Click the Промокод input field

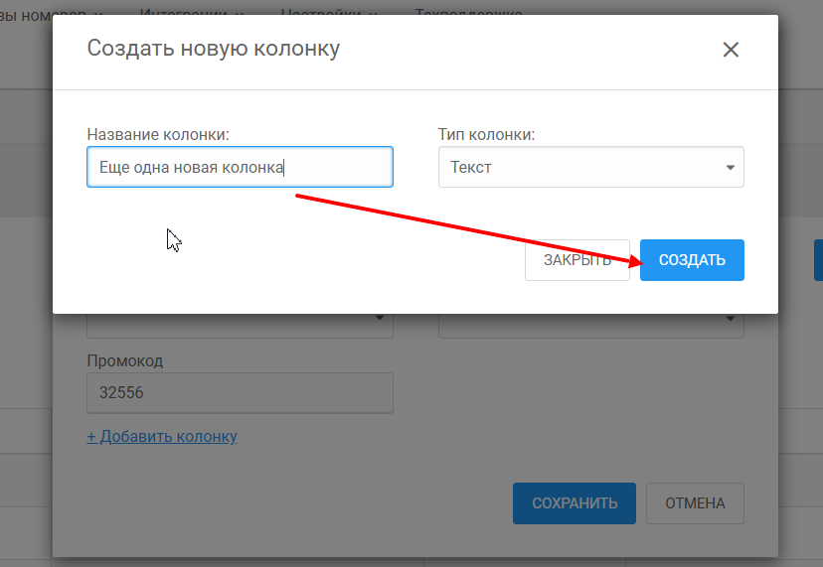(x=240, y=393)
